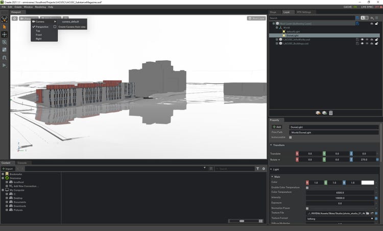This screenshot has height=231, width=383.
Task: Click the cloud save-all icon in Layer toolbar
Action: (x=372, y=18)
